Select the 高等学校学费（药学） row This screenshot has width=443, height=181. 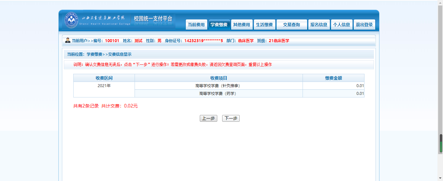coord(219,94)
